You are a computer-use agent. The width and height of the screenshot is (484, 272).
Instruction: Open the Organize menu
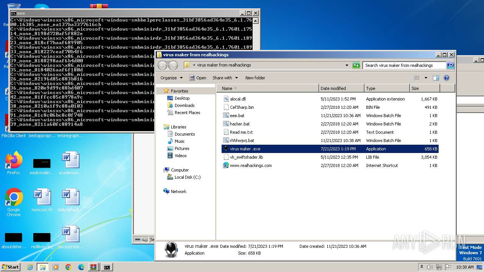(x=171, y=78)
